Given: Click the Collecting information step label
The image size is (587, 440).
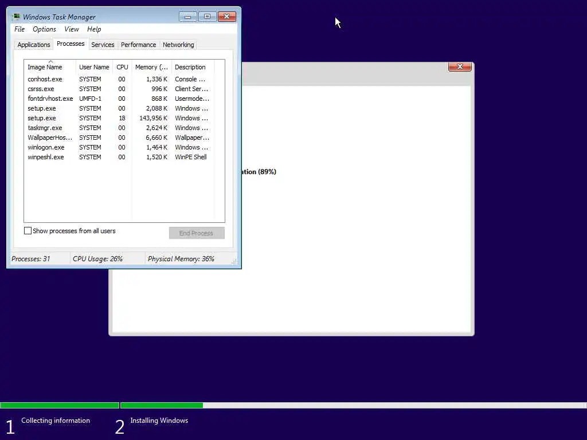Looking at the screenshot, I should click(56, 421).
